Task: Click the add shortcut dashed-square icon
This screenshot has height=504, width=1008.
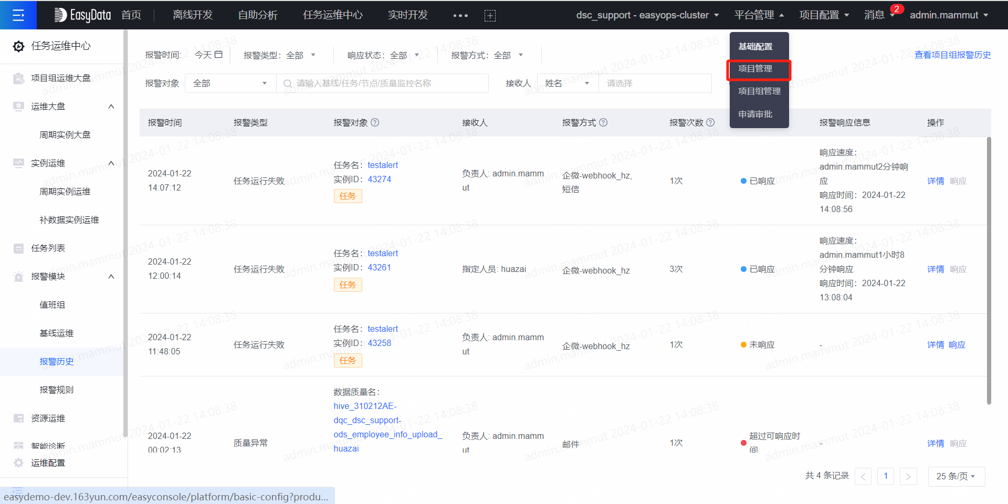Action: coord(490,16)
